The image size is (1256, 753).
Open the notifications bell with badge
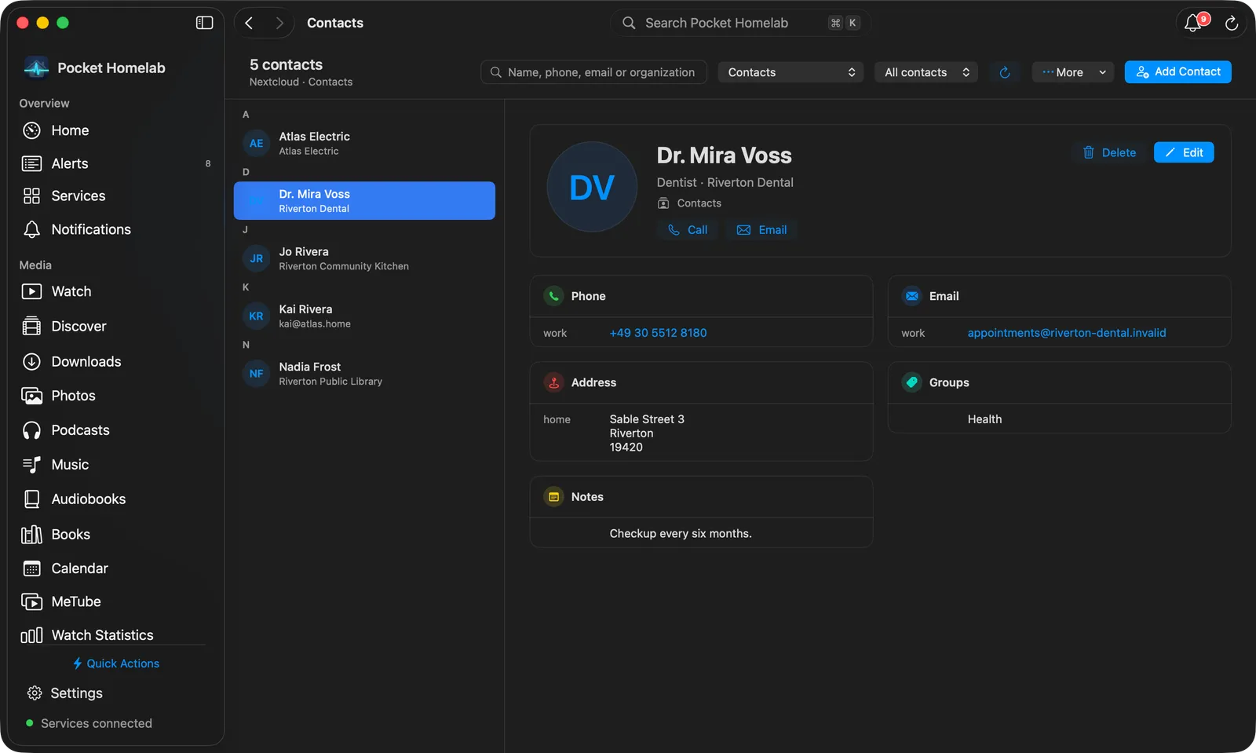1195,23
